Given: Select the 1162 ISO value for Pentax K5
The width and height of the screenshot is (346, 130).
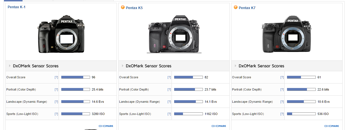Looking at the screenshot, I should [211, 114].
